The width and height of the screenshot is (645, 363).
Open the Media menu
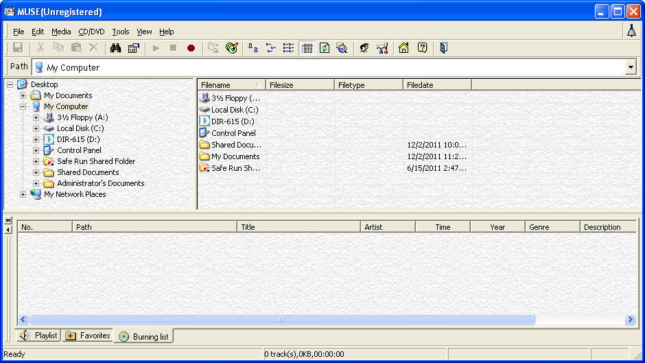[x=61, y=32]
